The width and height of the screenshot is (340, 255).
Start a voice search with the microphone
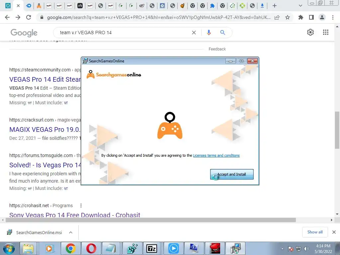(209, 33)
